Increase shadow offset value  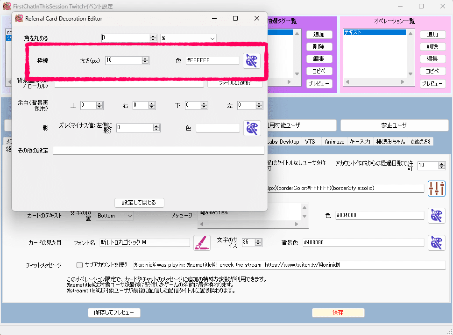click(156, 126)
